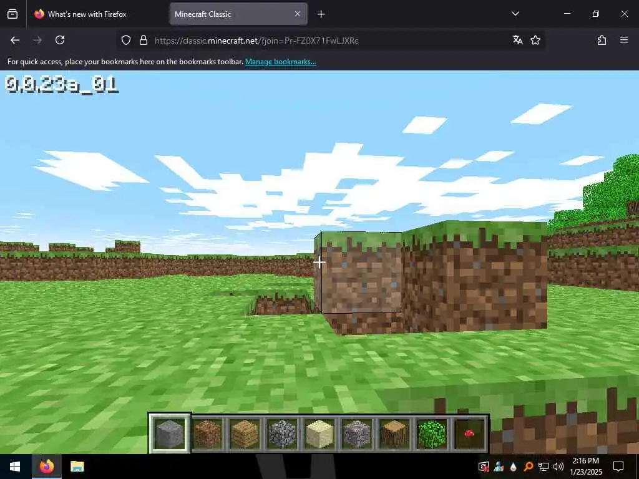Viewport: 639px width, 479px height.
Task: Select the red mushroom hotbar slot
Action: (469, 433)
